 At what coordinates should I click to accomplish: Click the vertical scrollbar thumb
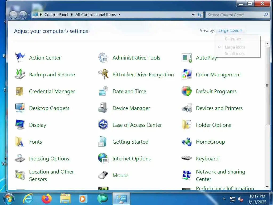point(267,85)
